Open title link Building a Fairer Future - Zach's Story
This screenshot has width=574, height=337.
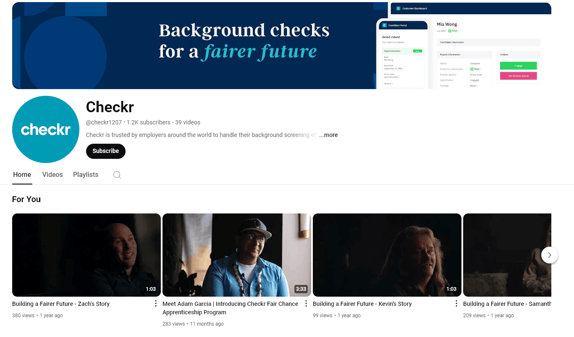click(61, 304)
